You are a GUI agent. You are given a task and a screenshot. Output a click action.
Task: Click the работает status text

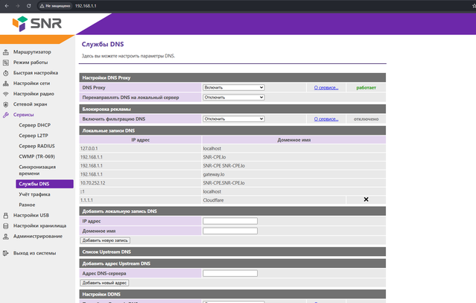(366, 88)
